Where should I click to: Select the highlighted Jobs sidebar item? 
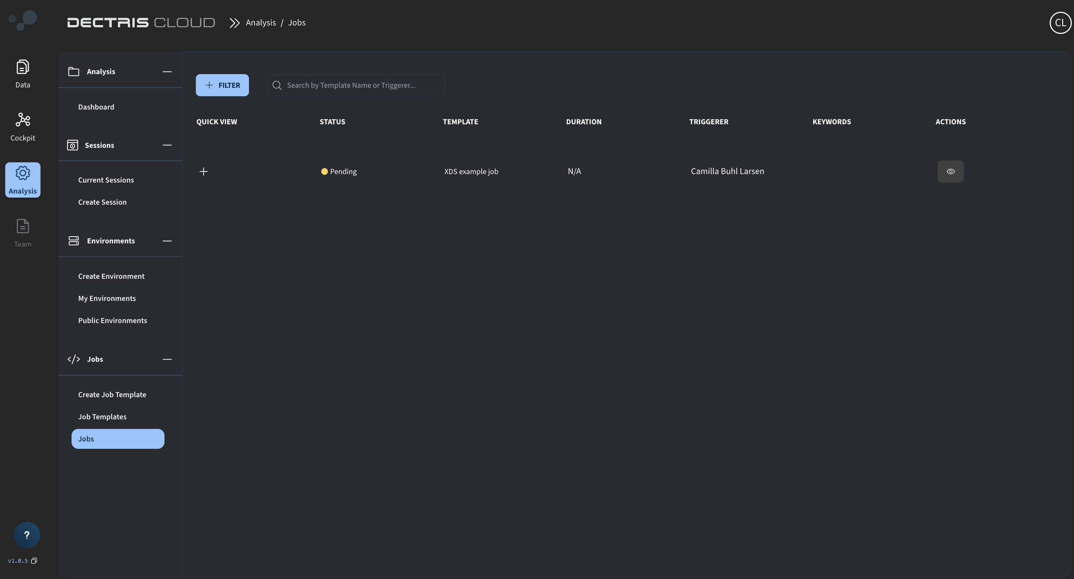tap(118, 438)
